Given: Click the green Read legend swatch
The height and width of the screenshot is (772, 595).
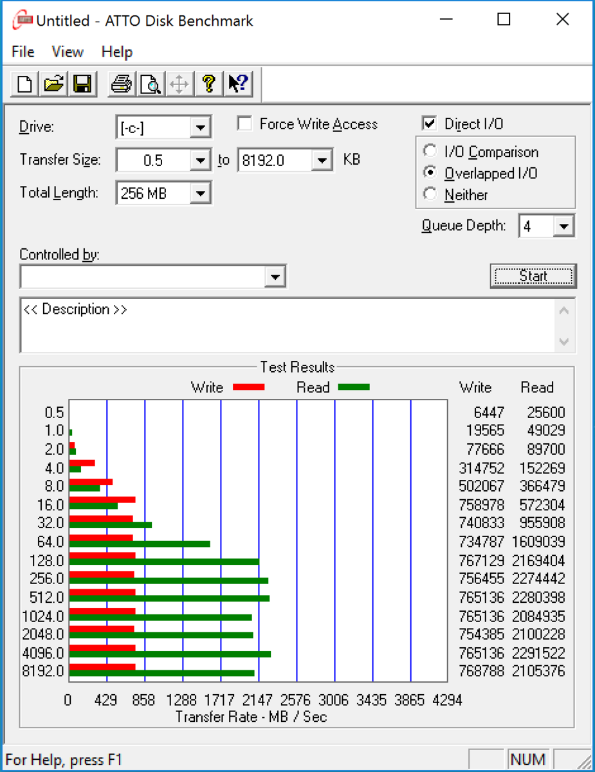Looking at the screenshot, I should (x=354, y=387).
